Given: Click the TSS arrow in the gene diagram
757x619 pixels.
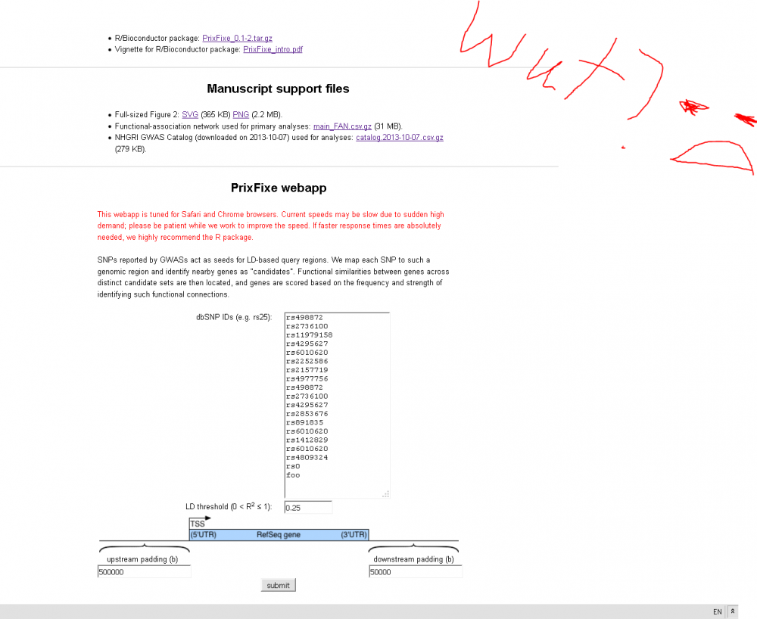Looking at the screenshot, I should click(x=200, y=522).
